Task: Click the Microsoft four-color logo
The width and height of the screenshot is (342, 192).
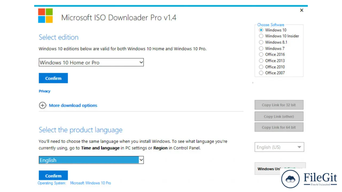Action: (x=45, y=15)
